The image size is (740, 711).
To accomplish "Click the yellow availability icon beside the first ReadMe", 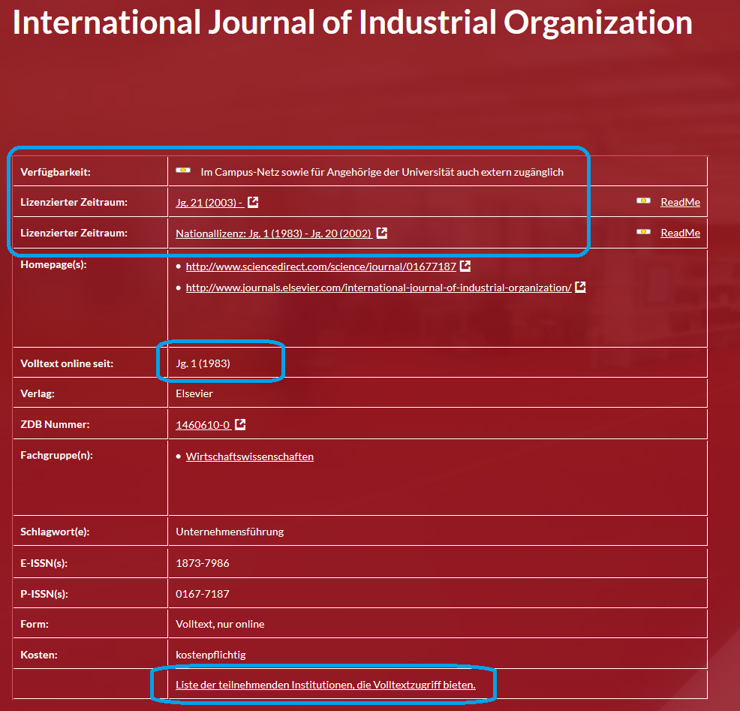I will pos(643,200).
